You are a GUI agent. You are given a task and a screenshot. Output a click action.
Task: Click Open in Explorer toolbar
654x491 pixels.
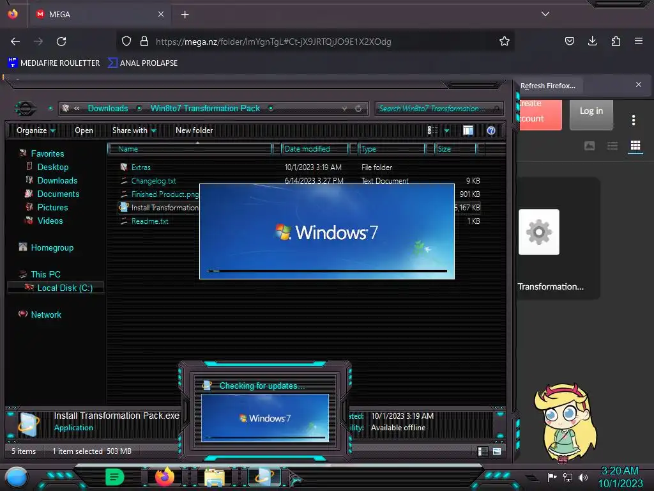coord(84,130)
